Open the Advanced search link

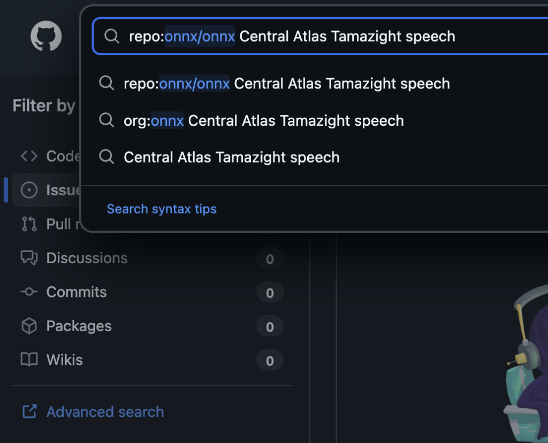[x=105, y=412]
